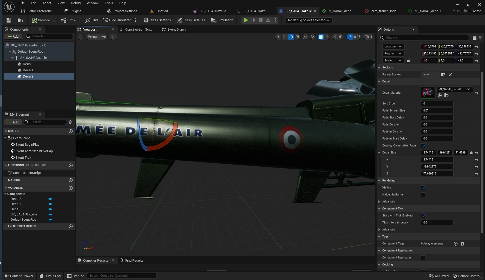Viewport: 485px width, 280px height.
Task: Open the Details panel settings gear
Action: pyautogui.click(x=481, y=38)
